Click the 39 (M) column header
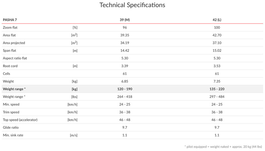This screenshot has width=265, height=151. (125, 20)
